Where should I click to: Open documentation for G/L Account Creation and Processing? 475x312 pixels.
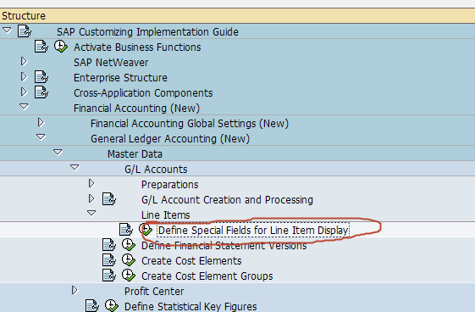point(109,199)
